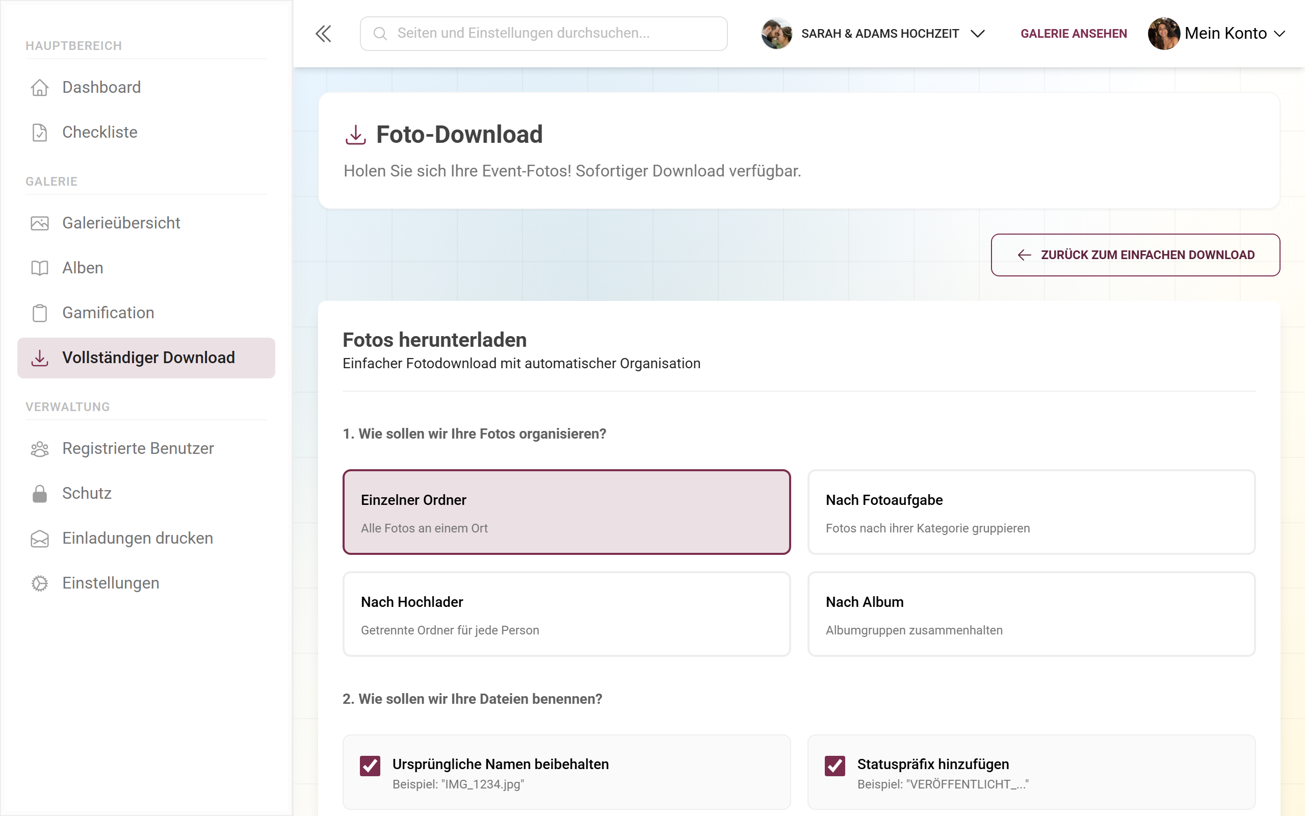The image size is (1305, 816).
Task: Click the search magnifier icon
Action: pyautogui.click(x=380, y=34)
